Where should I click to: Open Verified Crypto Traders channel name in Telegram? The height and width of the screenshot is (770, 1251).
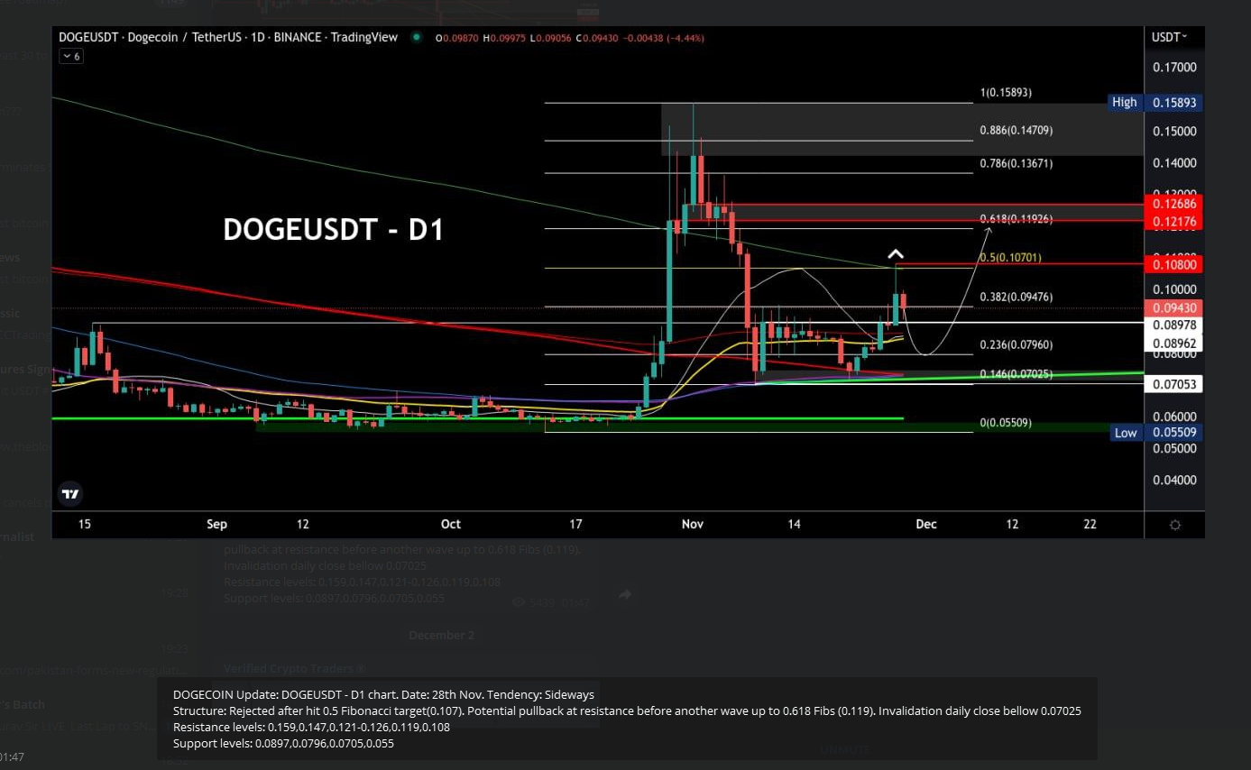click(294, 669)
